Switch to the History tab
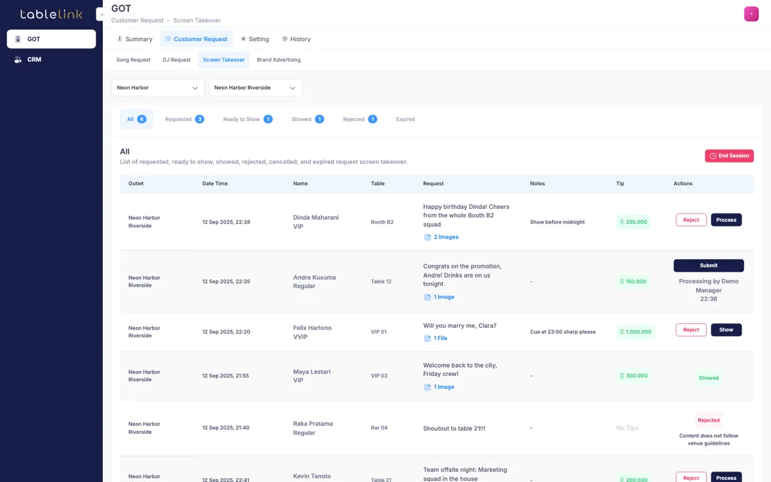Screen dimensions: 771x482 [296, 39]
